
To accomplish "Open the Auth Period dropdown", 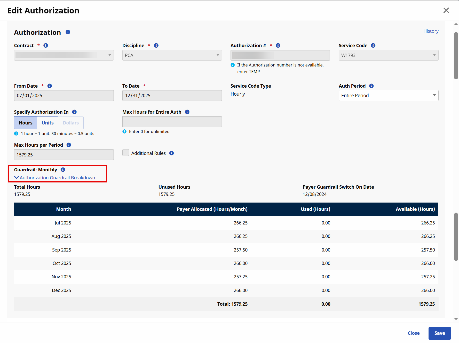I will [x=388, y=96].
